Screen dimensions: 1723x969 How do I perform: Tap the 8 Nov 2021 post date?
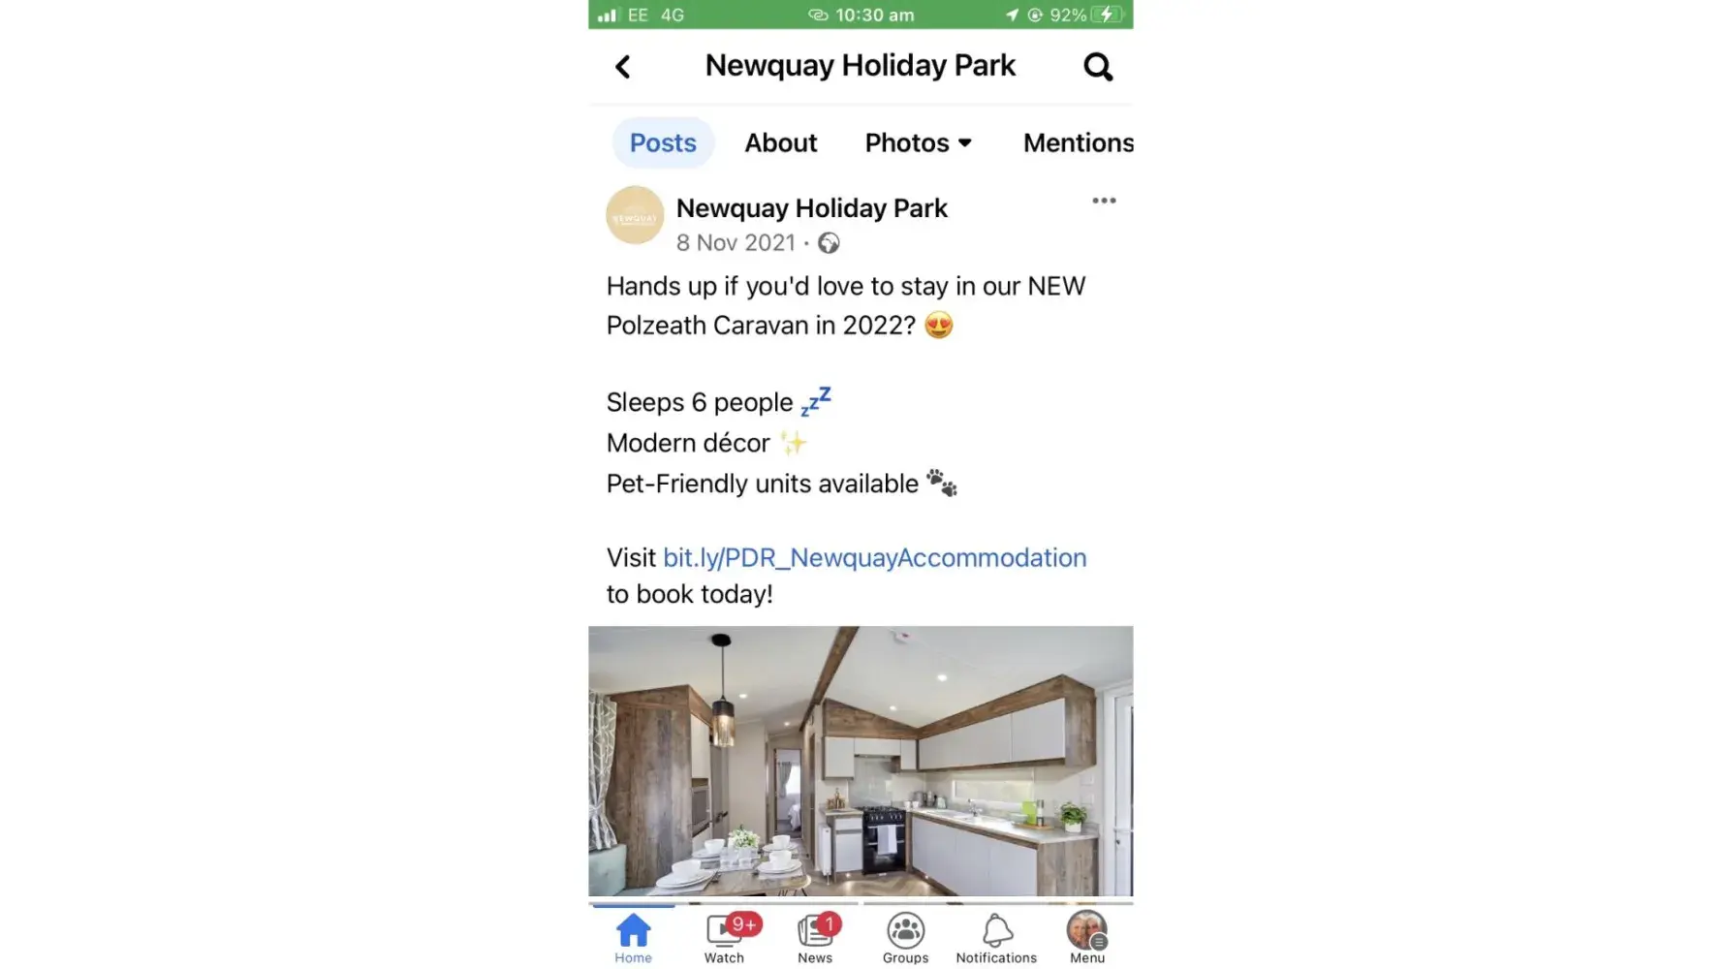click(736, 243)
